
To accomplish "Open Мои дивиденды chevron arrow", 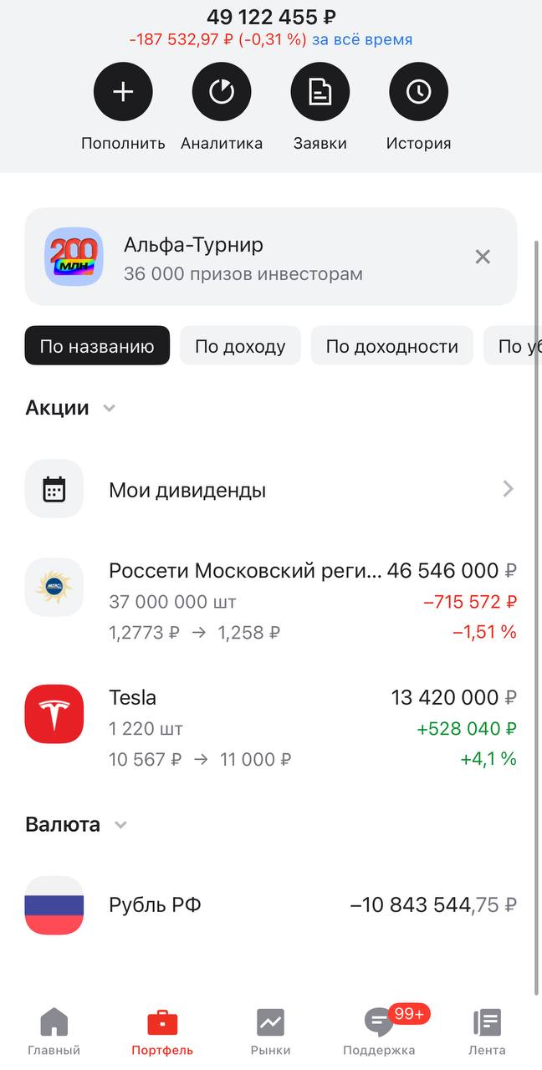I will pos(508,489).
